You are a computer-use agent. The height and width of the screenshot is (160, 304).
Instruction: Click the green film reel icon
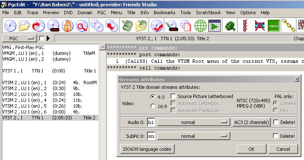(230, 26)
